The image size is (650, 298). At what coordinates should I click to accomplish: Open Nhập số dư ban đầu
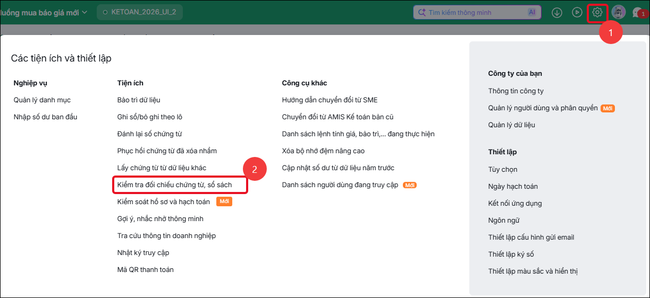45,117
